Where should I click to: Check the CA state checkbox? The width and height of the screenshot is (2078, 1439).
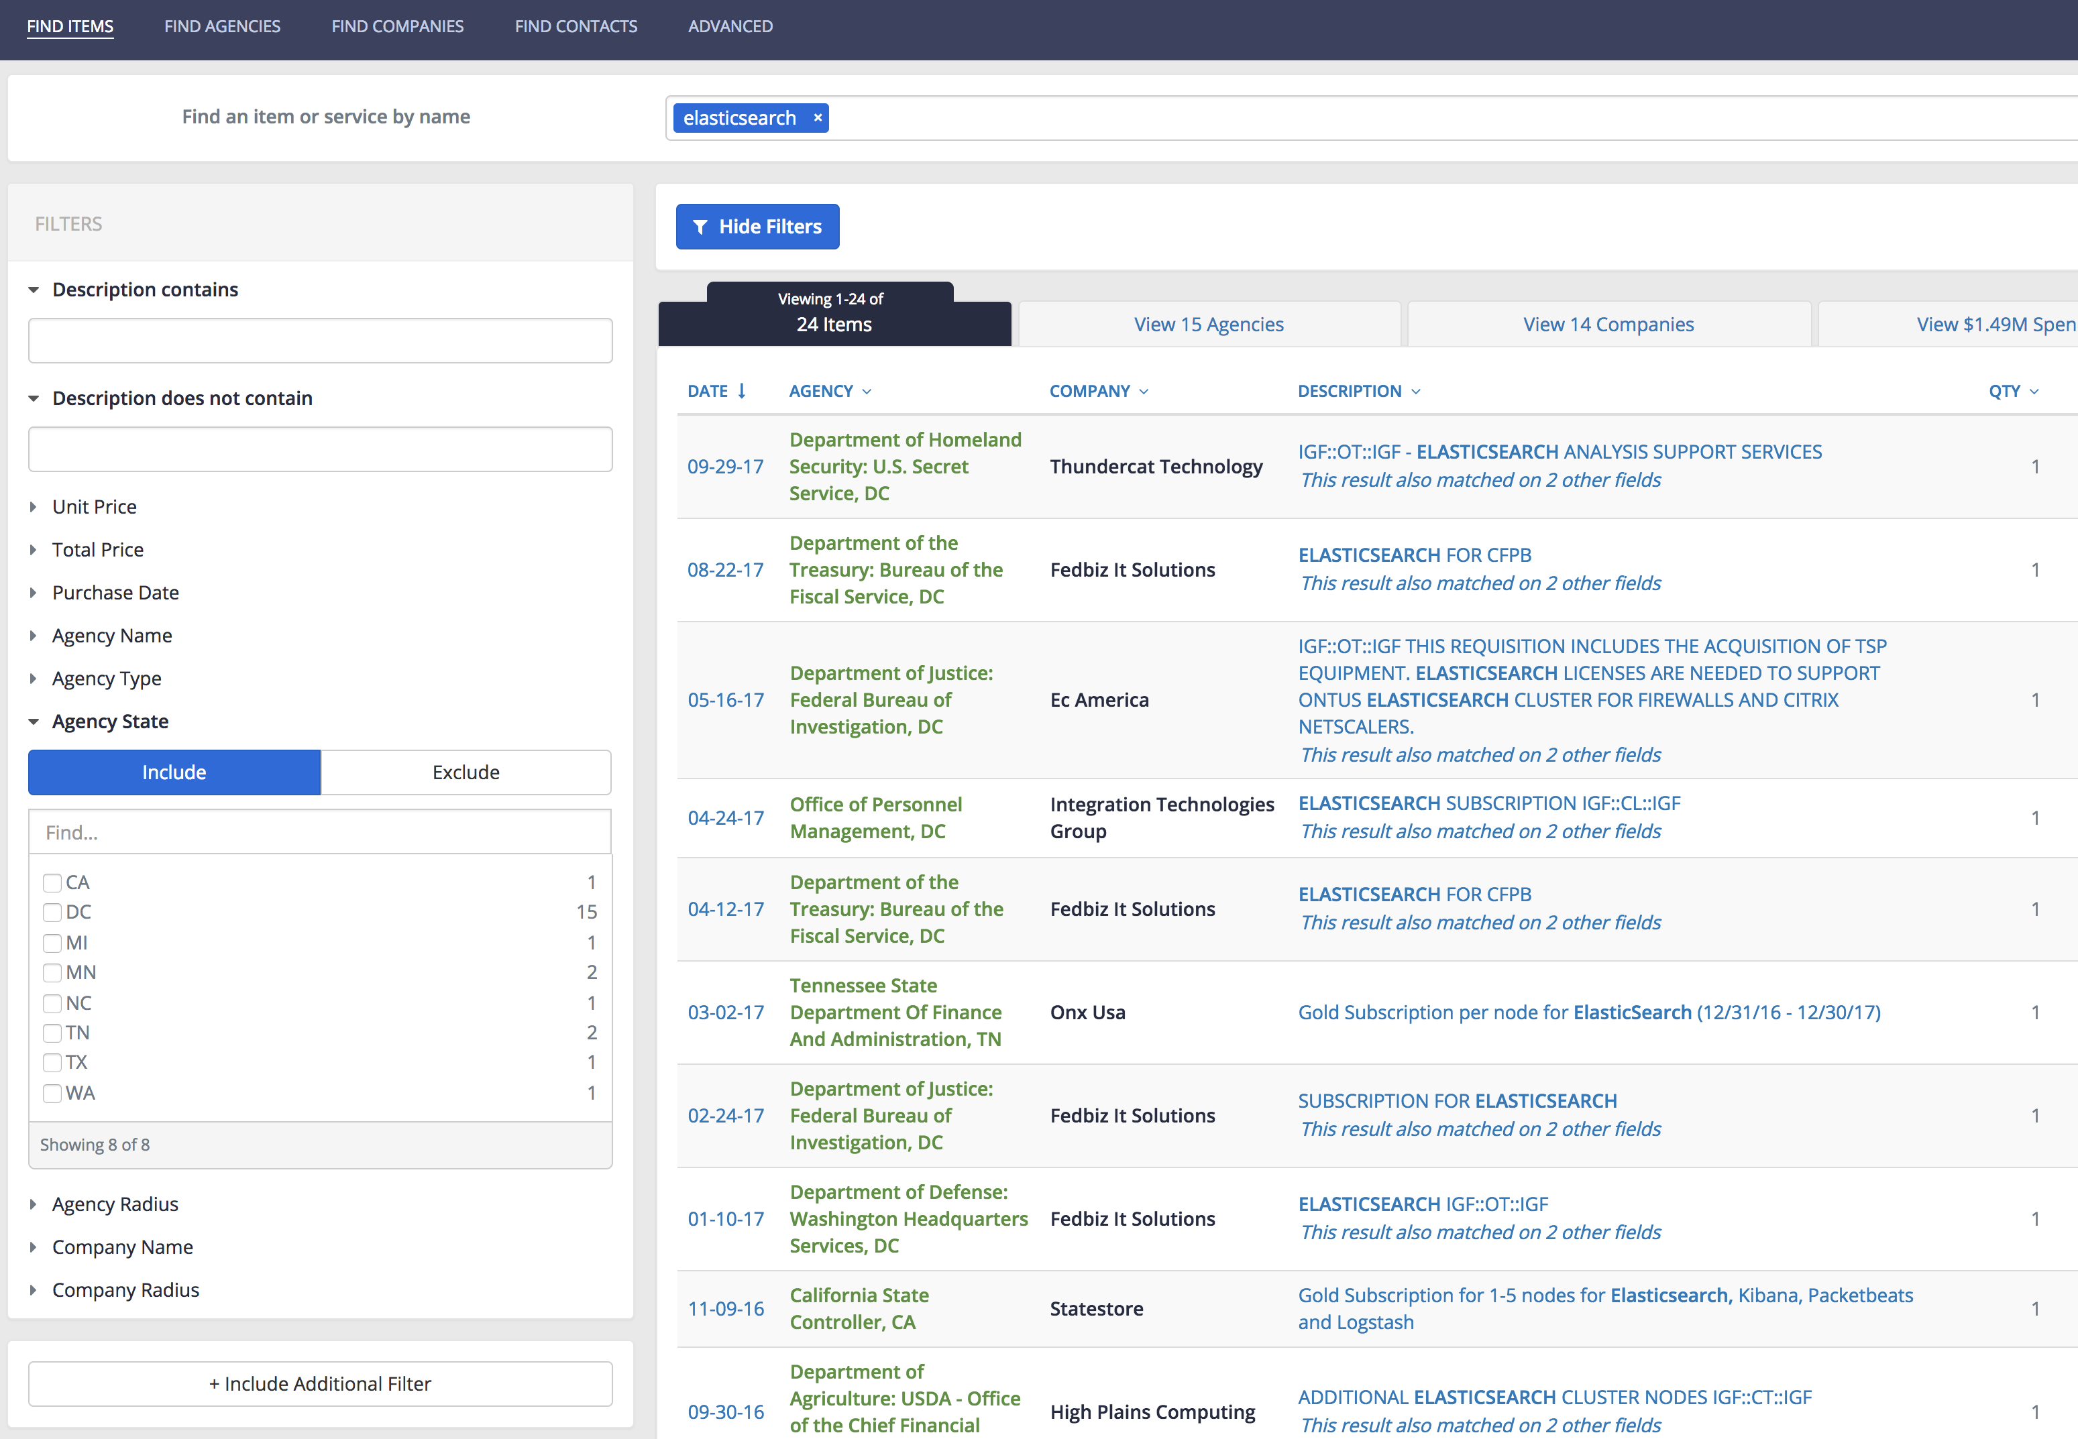52,882
